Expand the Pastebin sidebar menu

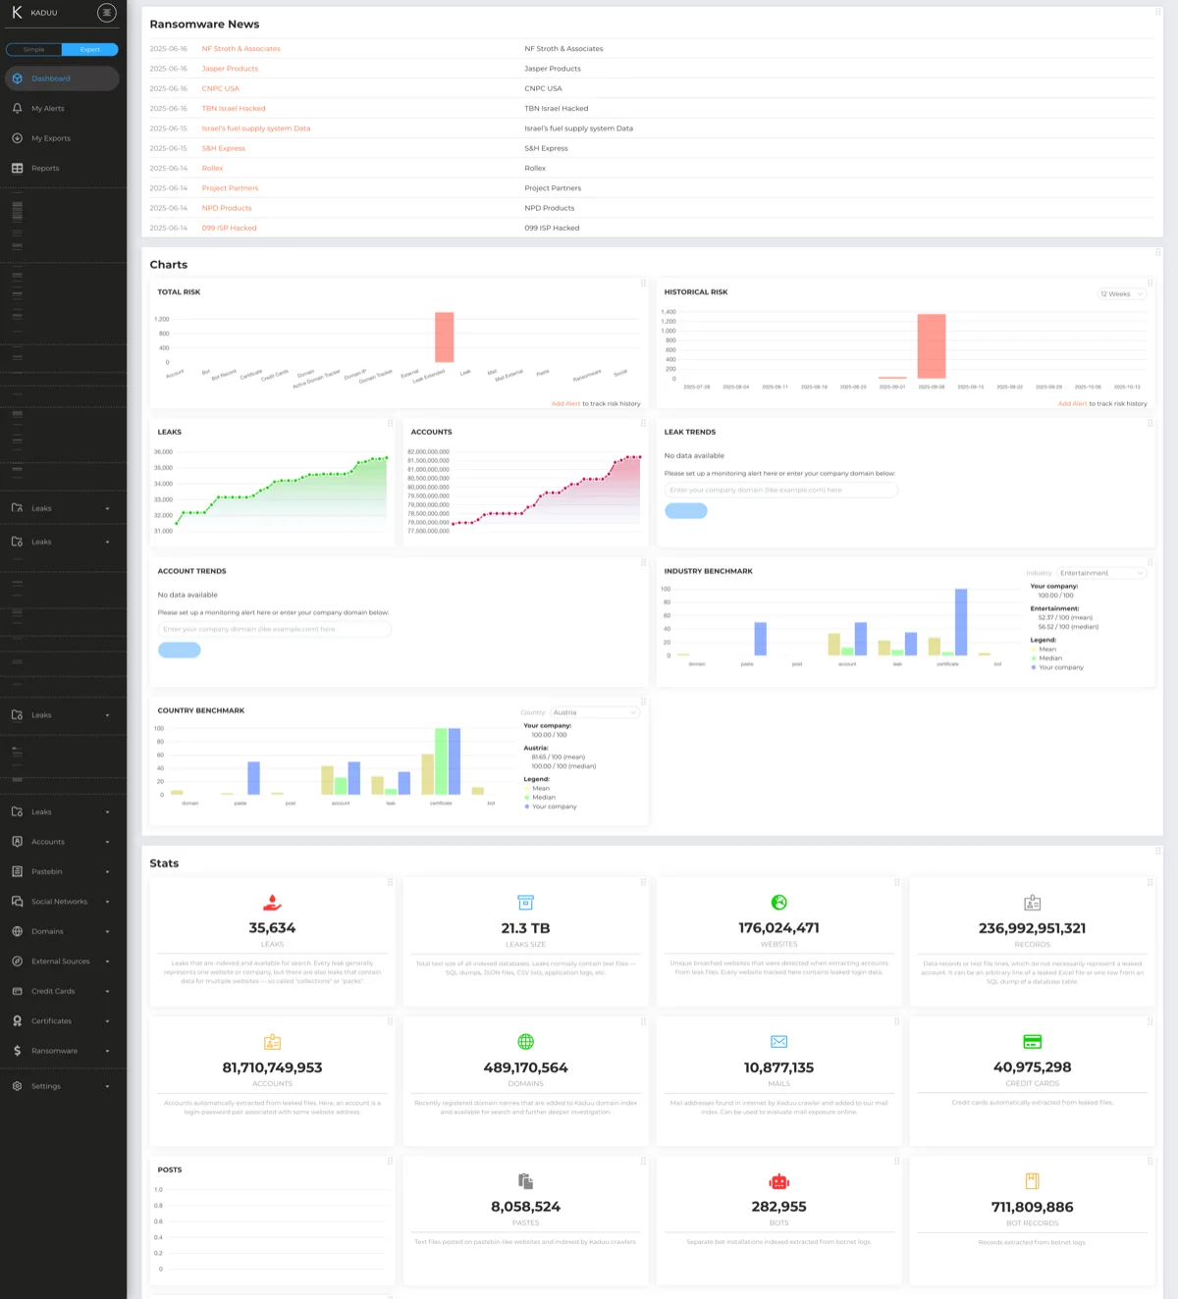click(107, 872)
